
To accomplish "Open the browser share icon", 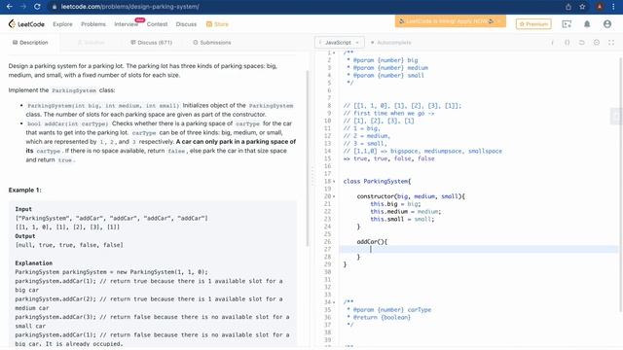I will click(x=568, y=7).
